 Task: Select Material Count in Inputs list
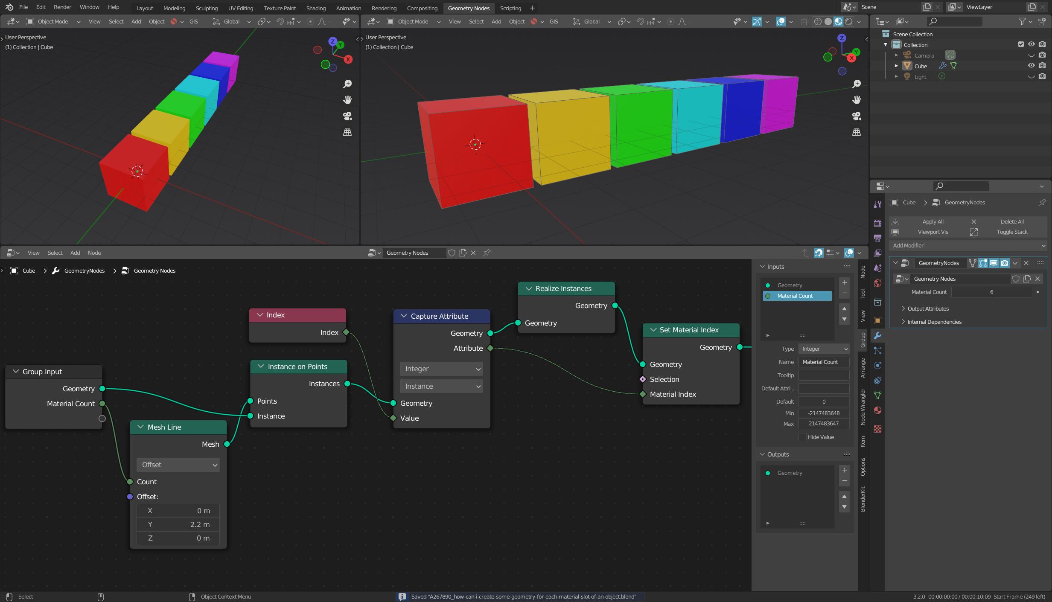point(797,296)
